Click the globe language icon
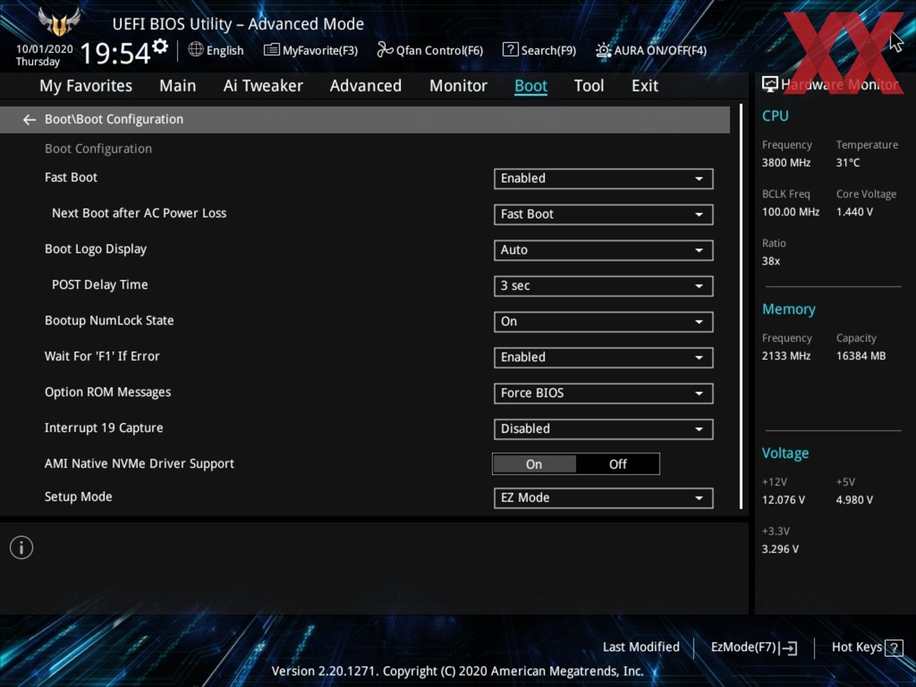The image size is (916, 687). pos(195,49)
